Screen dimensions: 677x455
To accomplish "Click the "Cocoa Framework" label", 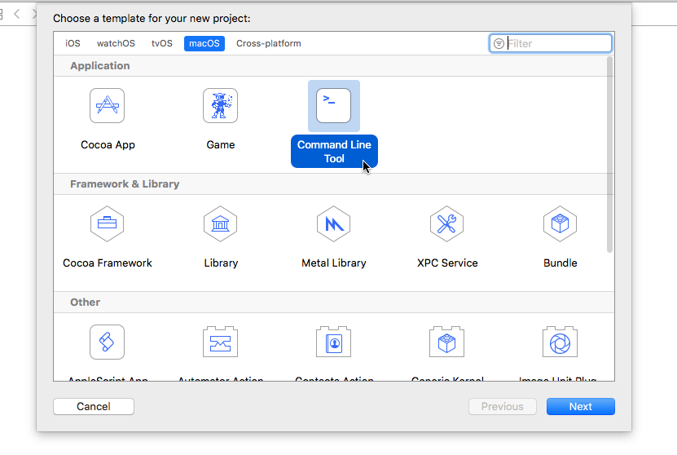I will point(108,263).
